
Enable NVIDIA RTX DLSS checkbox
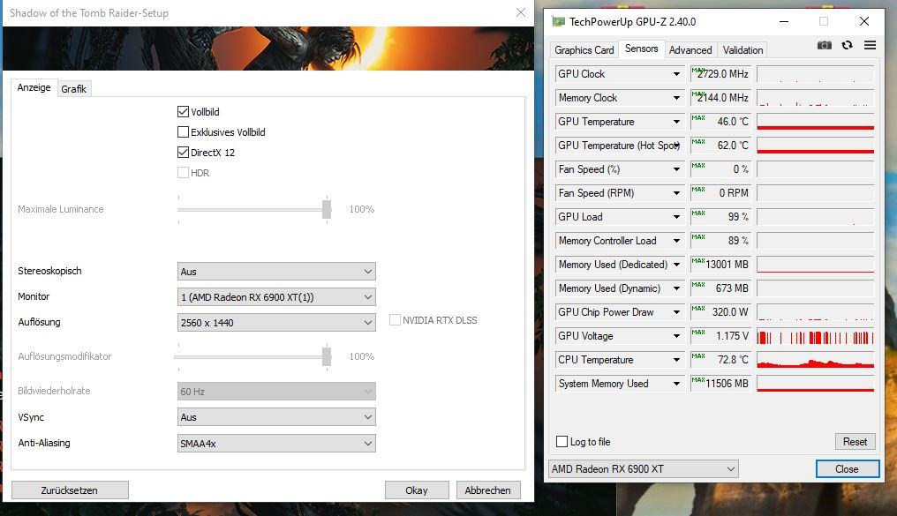click(395, 320)
